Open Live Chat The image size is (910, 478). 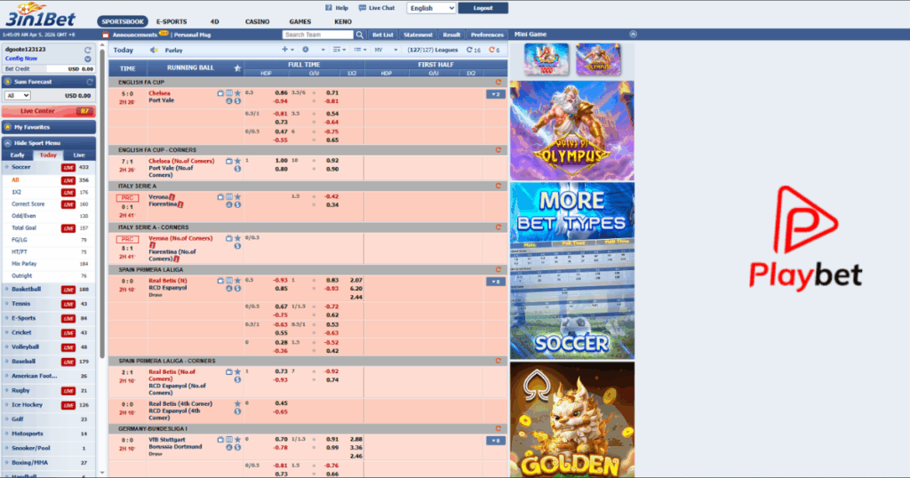[377, 8]
